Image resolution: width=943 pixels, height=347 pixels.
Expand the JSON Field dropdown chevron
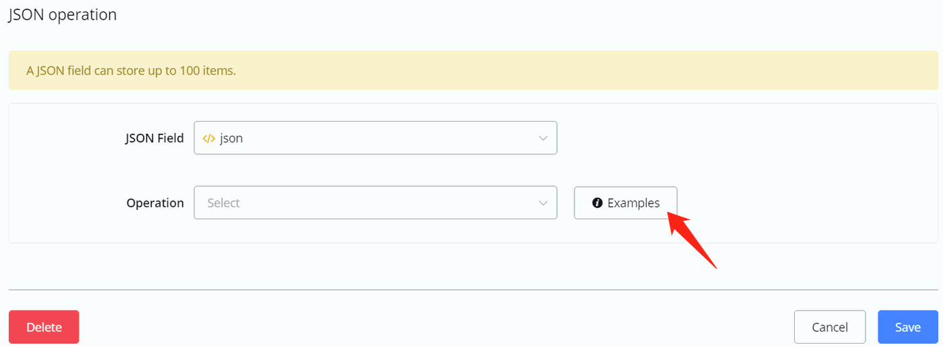click(x=543, y=139)
